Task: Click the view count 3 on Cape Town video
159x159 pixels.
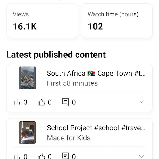Action: tap(26, 102)
